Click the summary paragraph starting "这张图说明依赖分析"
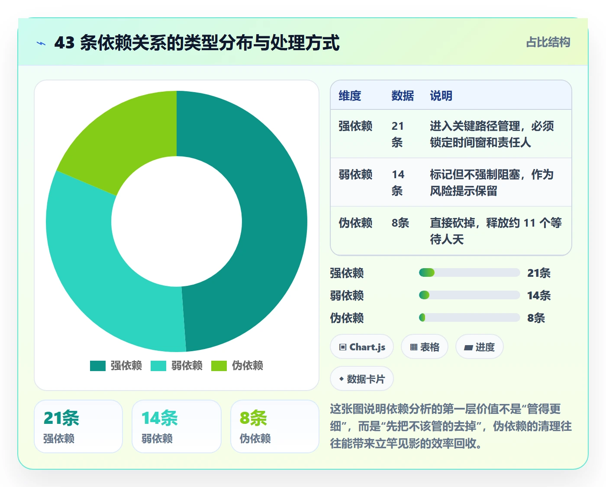 tap(451, 426)
